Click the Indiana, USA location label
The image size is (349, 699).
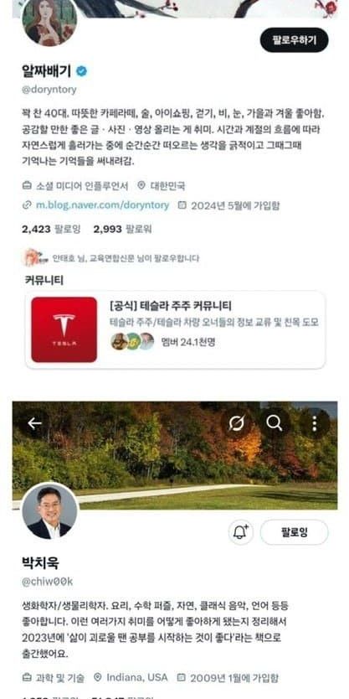click(131, 677)
